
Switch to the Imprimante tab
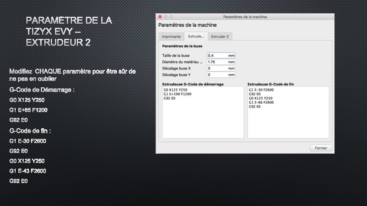click(171, 37)
